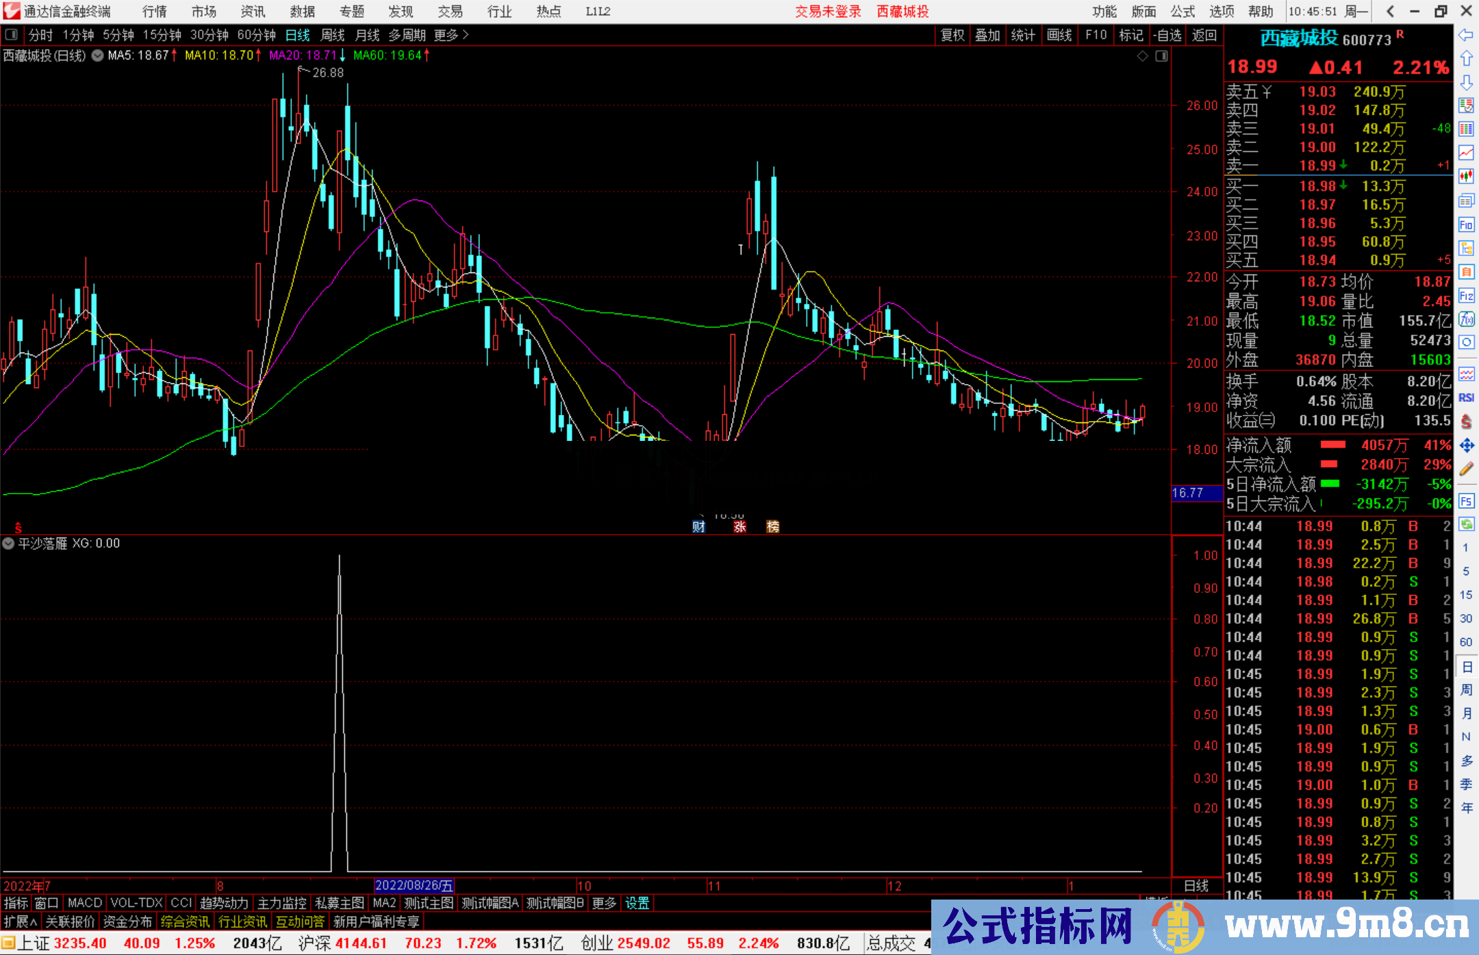Click the red S capital flow icon
This screenshot has height=955, width=1479.
pyautogui.click(x=1467, y=422)
